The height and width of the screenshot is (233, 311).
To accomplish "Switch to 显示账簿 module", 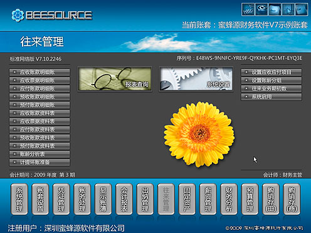I will 103,199.
